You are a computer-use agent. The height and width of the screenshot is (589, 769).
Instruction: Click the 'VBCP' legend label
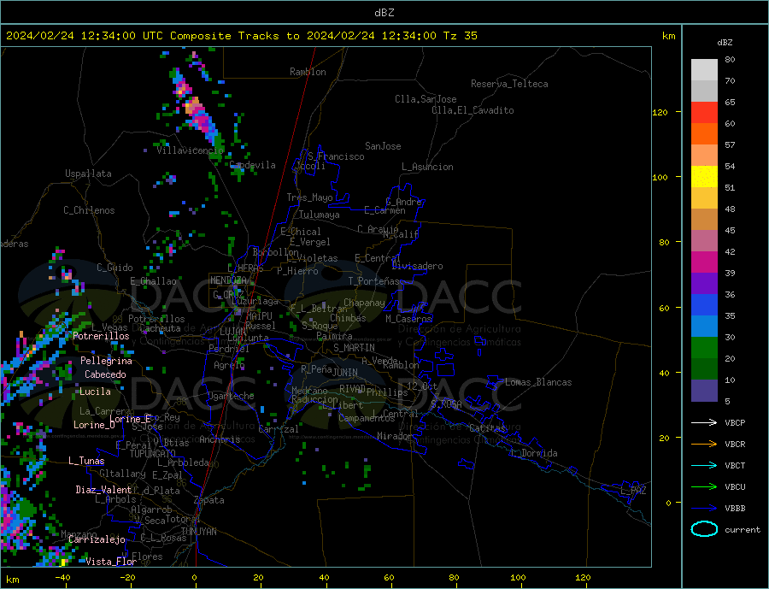[x=735, y=422]
